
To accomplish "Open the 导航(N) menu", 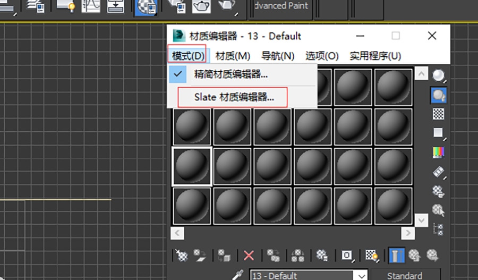I will (278, 56).
